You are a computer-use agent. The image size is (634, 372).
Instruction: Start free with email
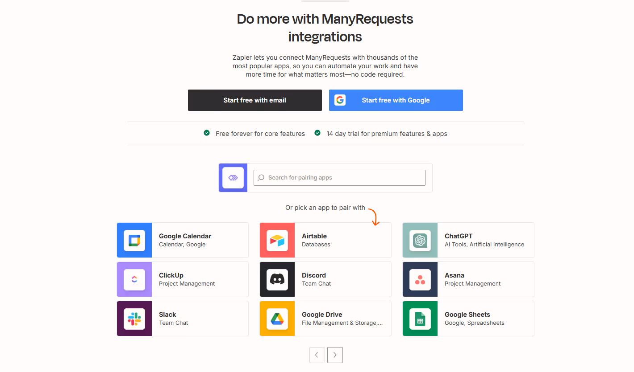(x=255, y=100)
